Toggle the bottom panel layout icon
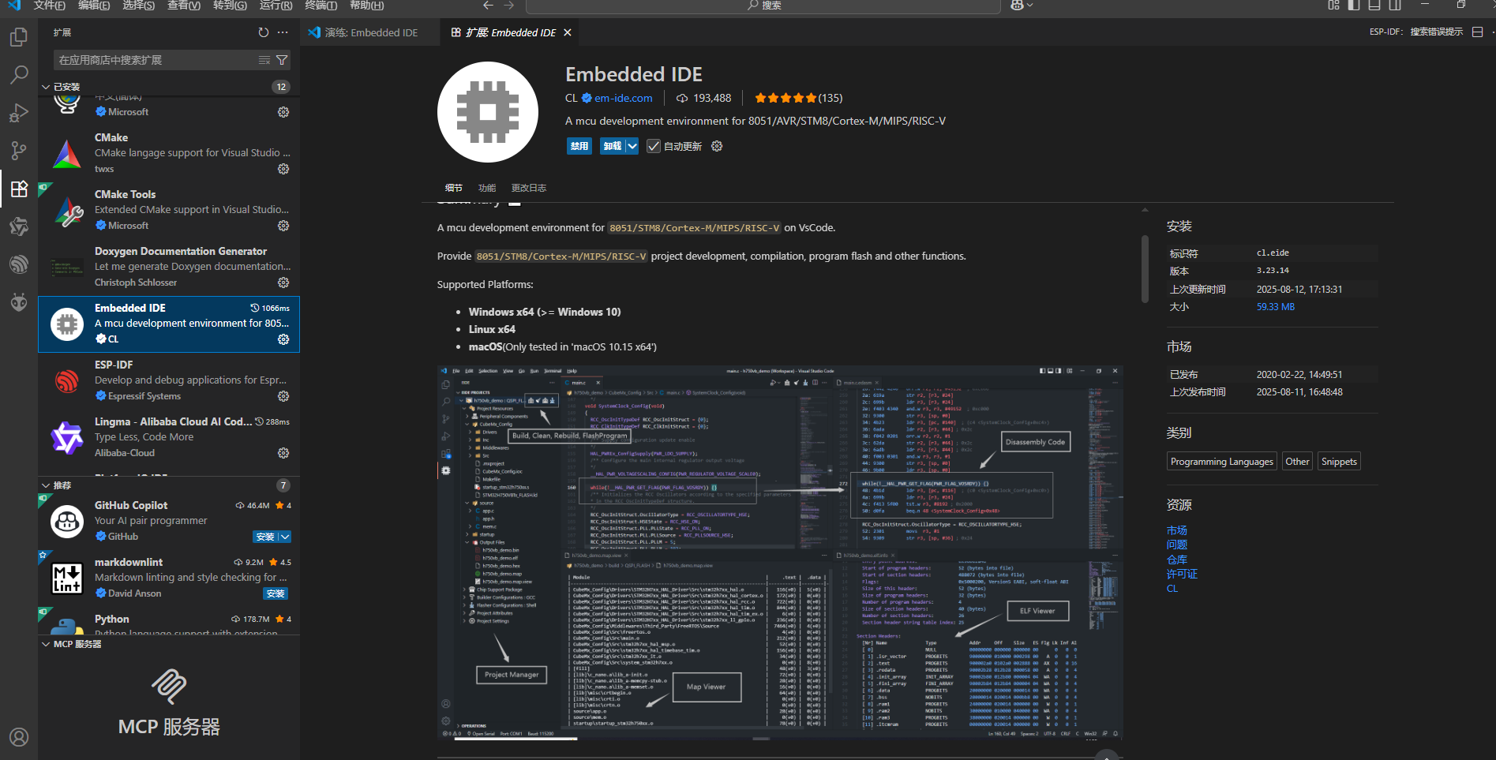The image size is (1496, 760). [x=1374, y=6]
